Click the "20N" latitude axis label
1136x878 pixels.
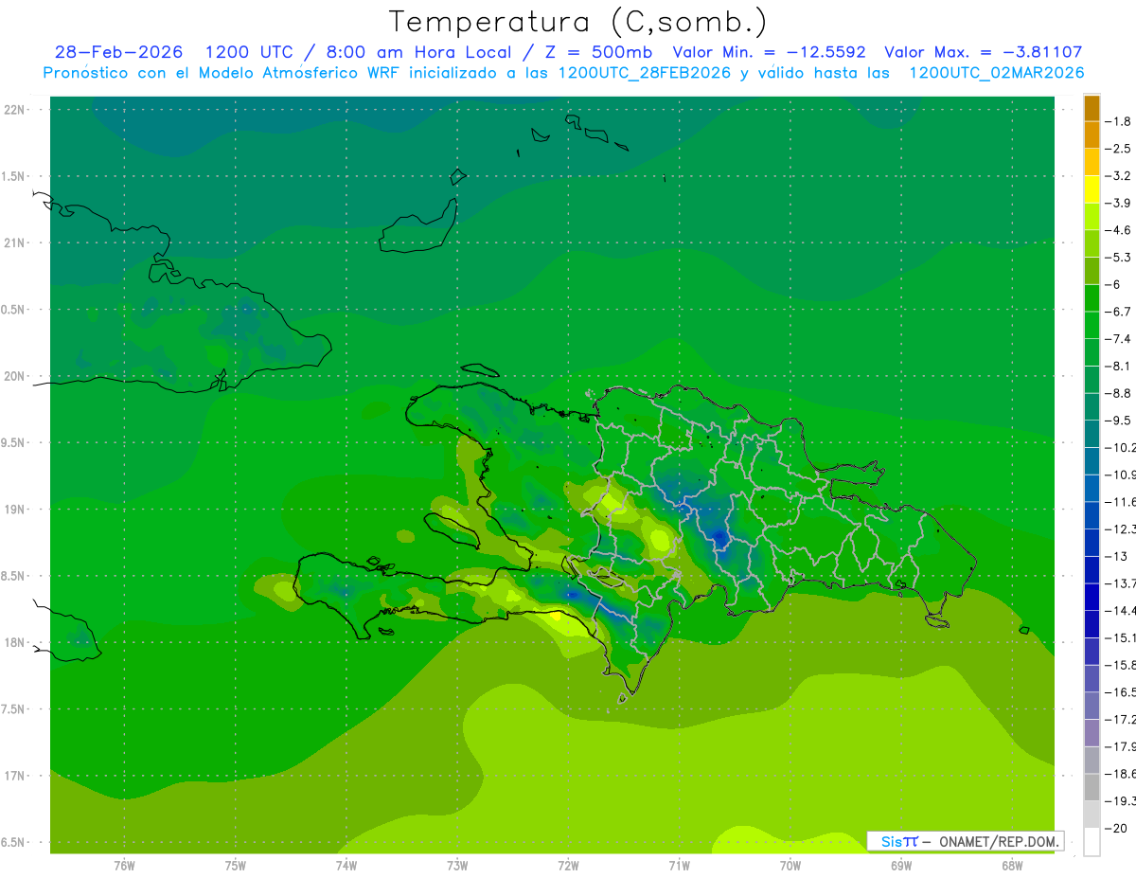(x=15, y=376)
